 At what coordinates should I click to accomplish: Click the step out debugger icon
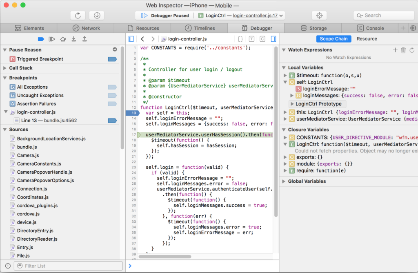tap(84, 39)
